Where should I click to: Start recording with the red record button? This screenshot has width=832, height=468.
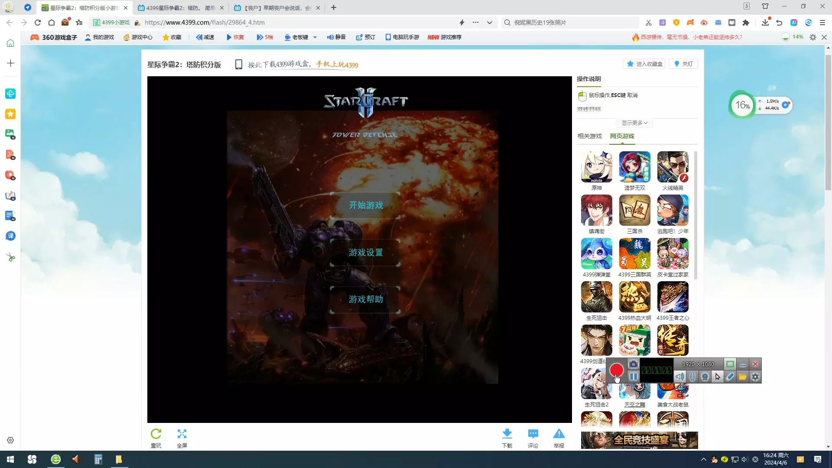point(616,370)
